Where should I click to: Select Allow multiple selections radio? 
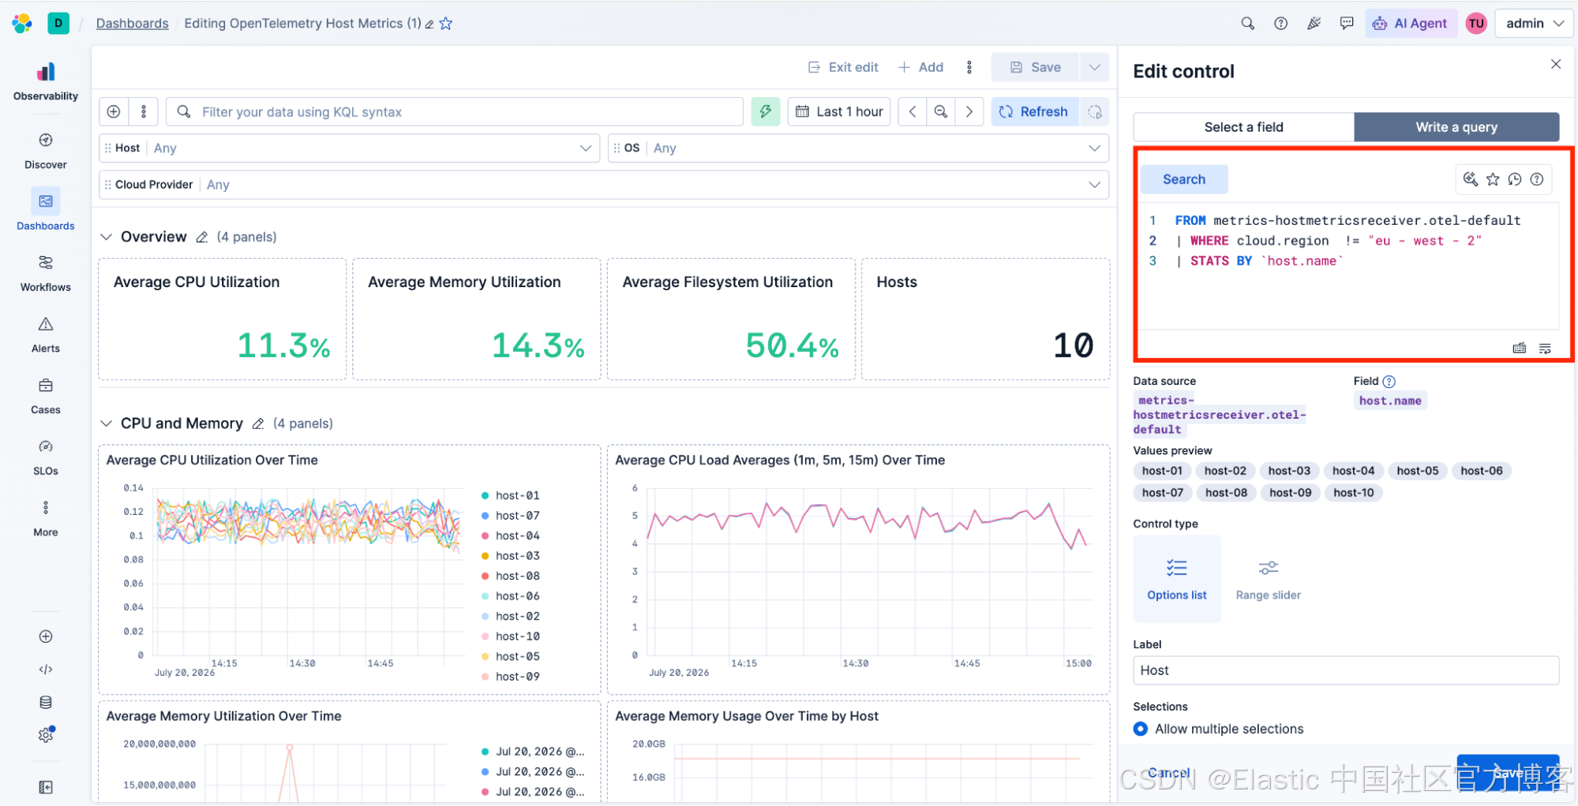point(1141,729)
